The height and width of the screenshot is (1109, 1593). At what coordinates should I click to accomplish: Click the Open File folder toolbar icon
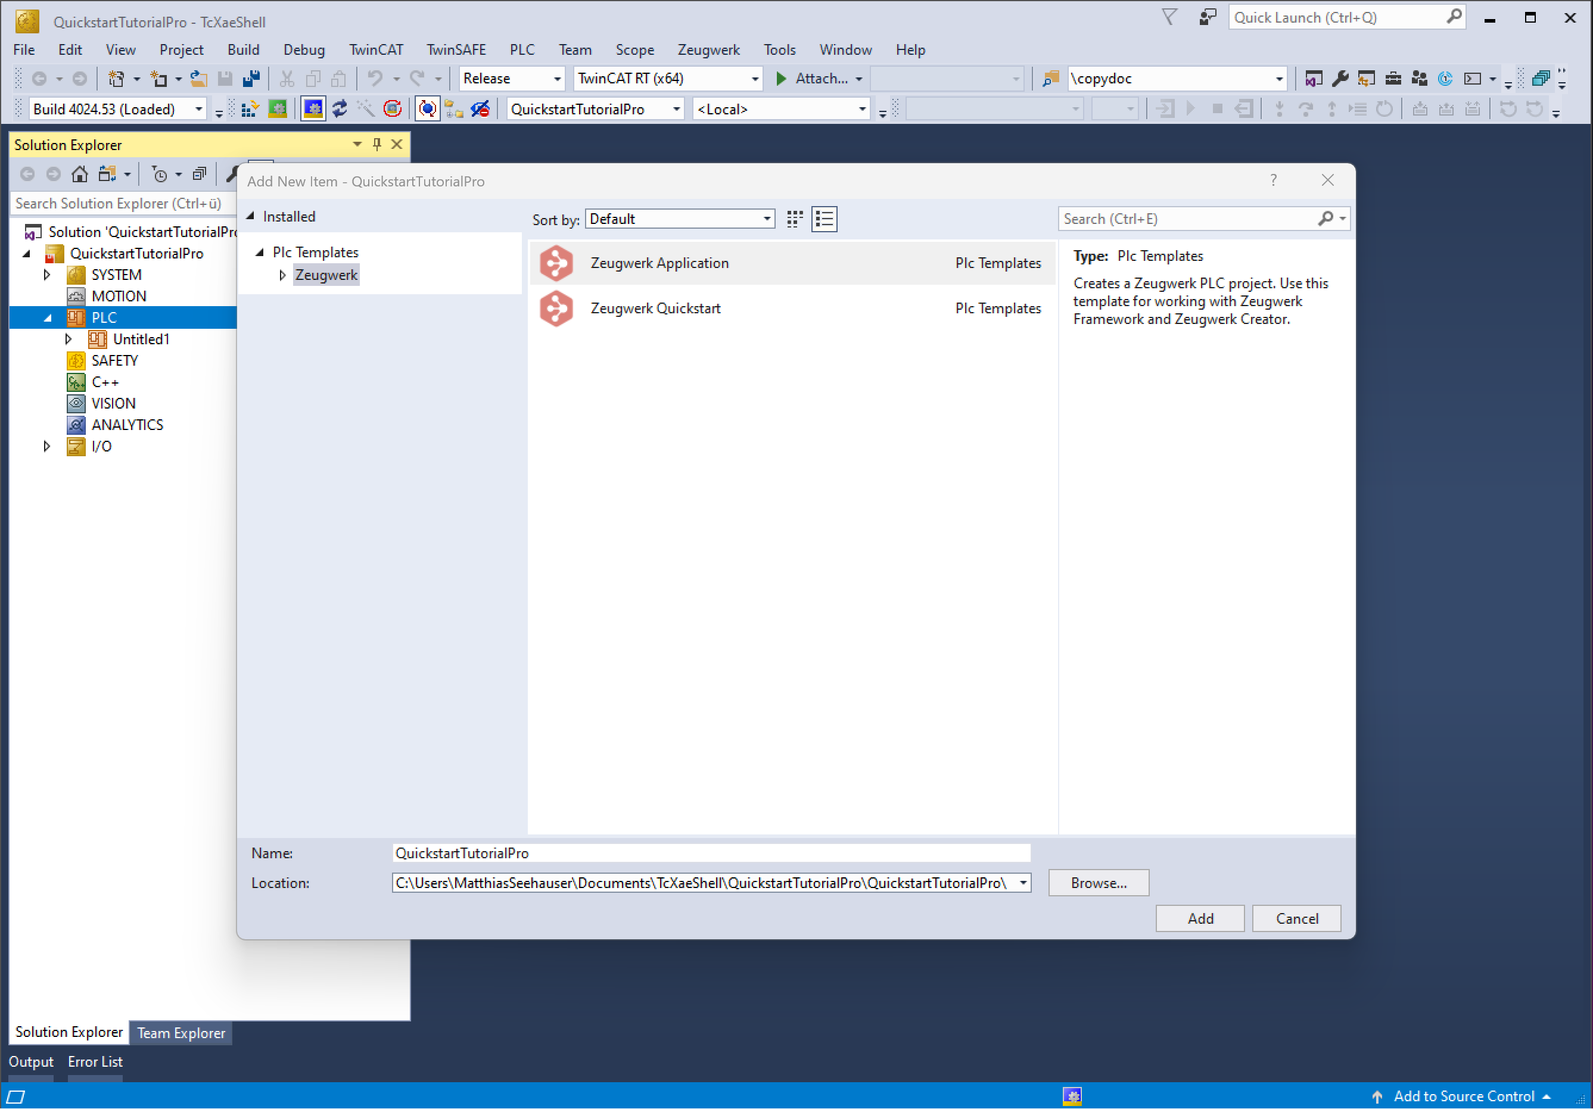[199, 79]
